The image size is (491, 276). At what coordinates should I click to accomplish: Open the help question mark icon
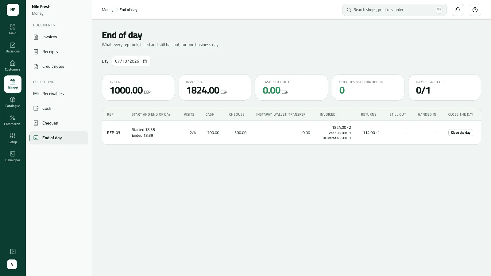[x=475, y=10]
